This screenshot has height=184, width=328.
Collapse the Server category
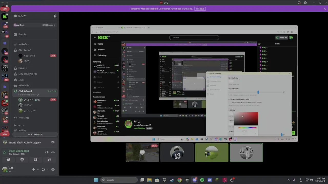pyautogui.click(x=19, y=125)
